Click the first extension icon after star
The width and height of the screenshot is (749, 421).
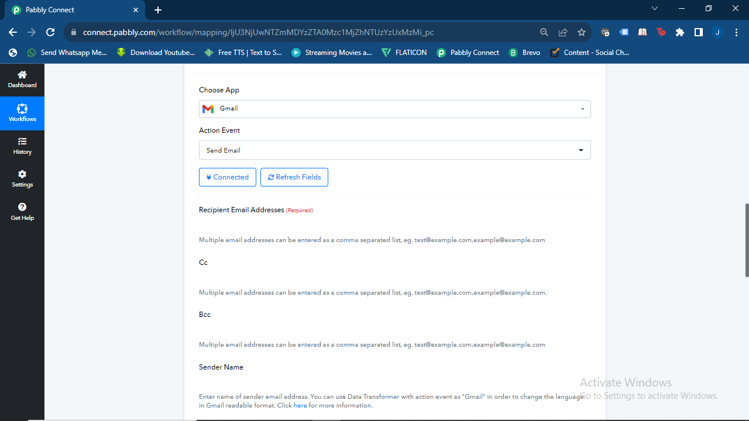[x=605, y=32]
